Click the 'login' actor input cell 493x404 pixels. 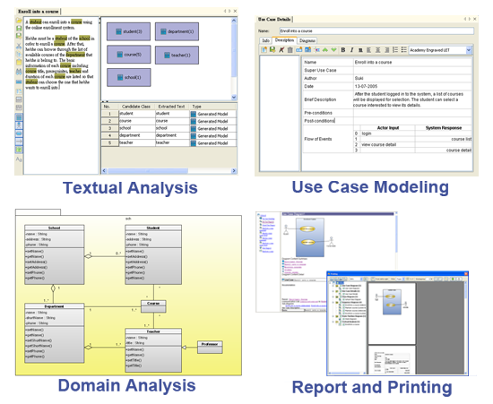click(387, 133)
